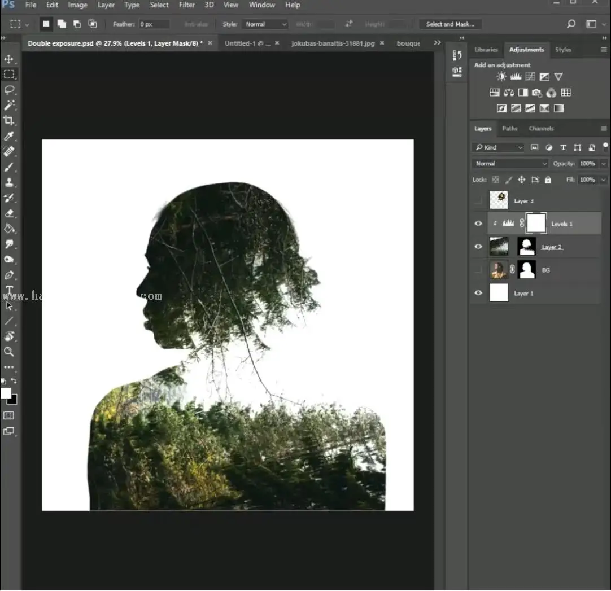
Task: Select the Move tool
Action: [x=9, y=59]
